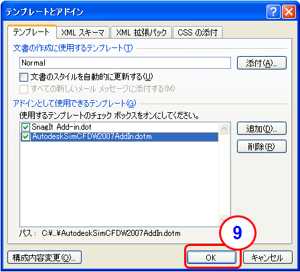Click the help question mark button
300x272 pixels.
(273, 12)
